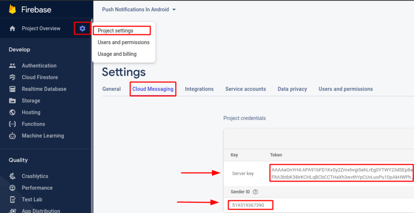This screenshot has width=414, height=213.
Task: Click the Server key token value
Action: 341,173
